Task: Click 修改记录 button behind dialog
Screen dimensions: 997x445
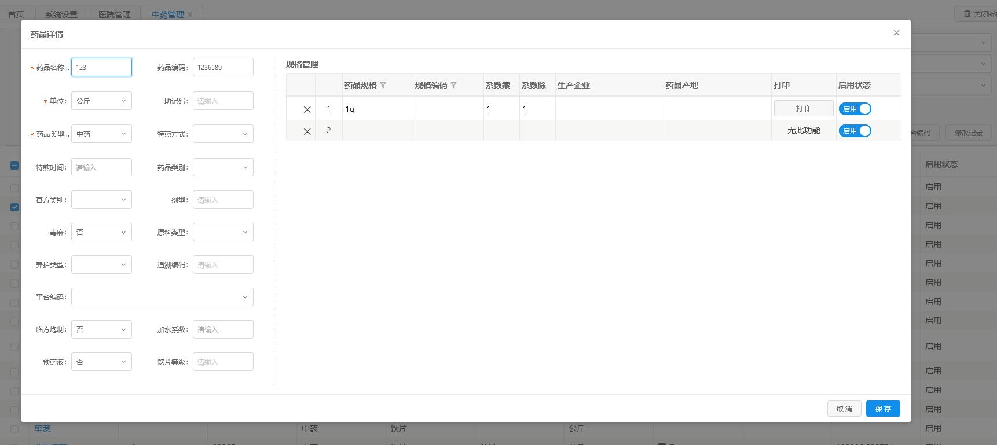Action: (x=969, y=133)
